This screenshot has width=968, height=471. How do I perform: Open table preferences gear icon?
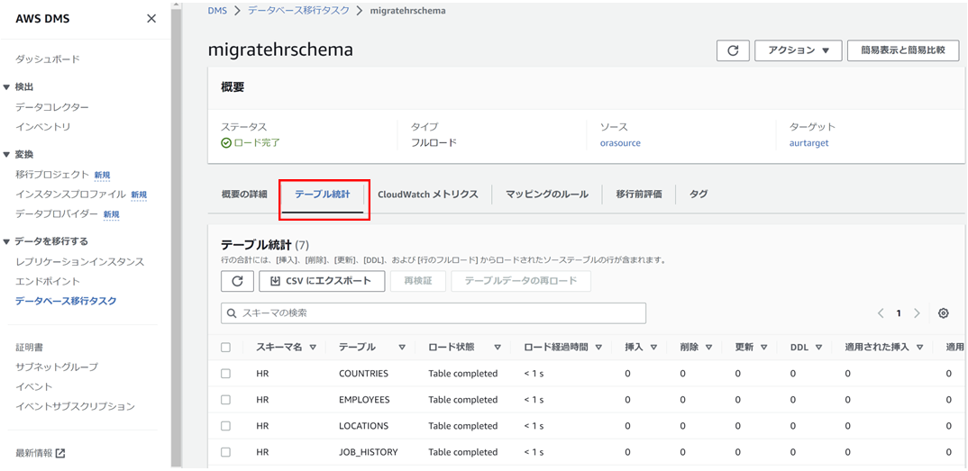[944, 313]
